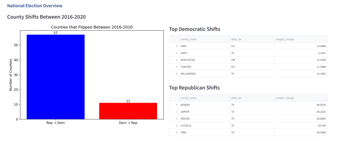
Task: Sort Democratic table by margin_change column
Action: 284,39
